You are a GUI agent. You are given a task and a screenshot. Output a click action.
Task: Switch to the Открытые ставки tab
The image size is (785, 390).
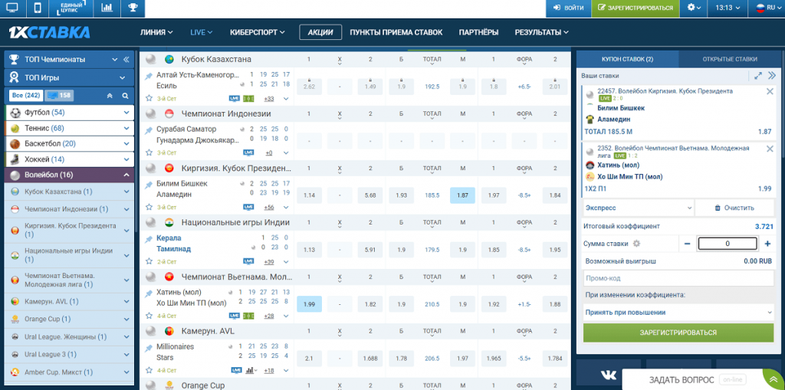click(729, 59)
